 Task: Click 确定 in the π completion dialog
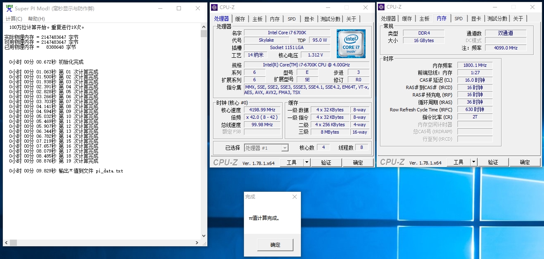tap(274, 245)
